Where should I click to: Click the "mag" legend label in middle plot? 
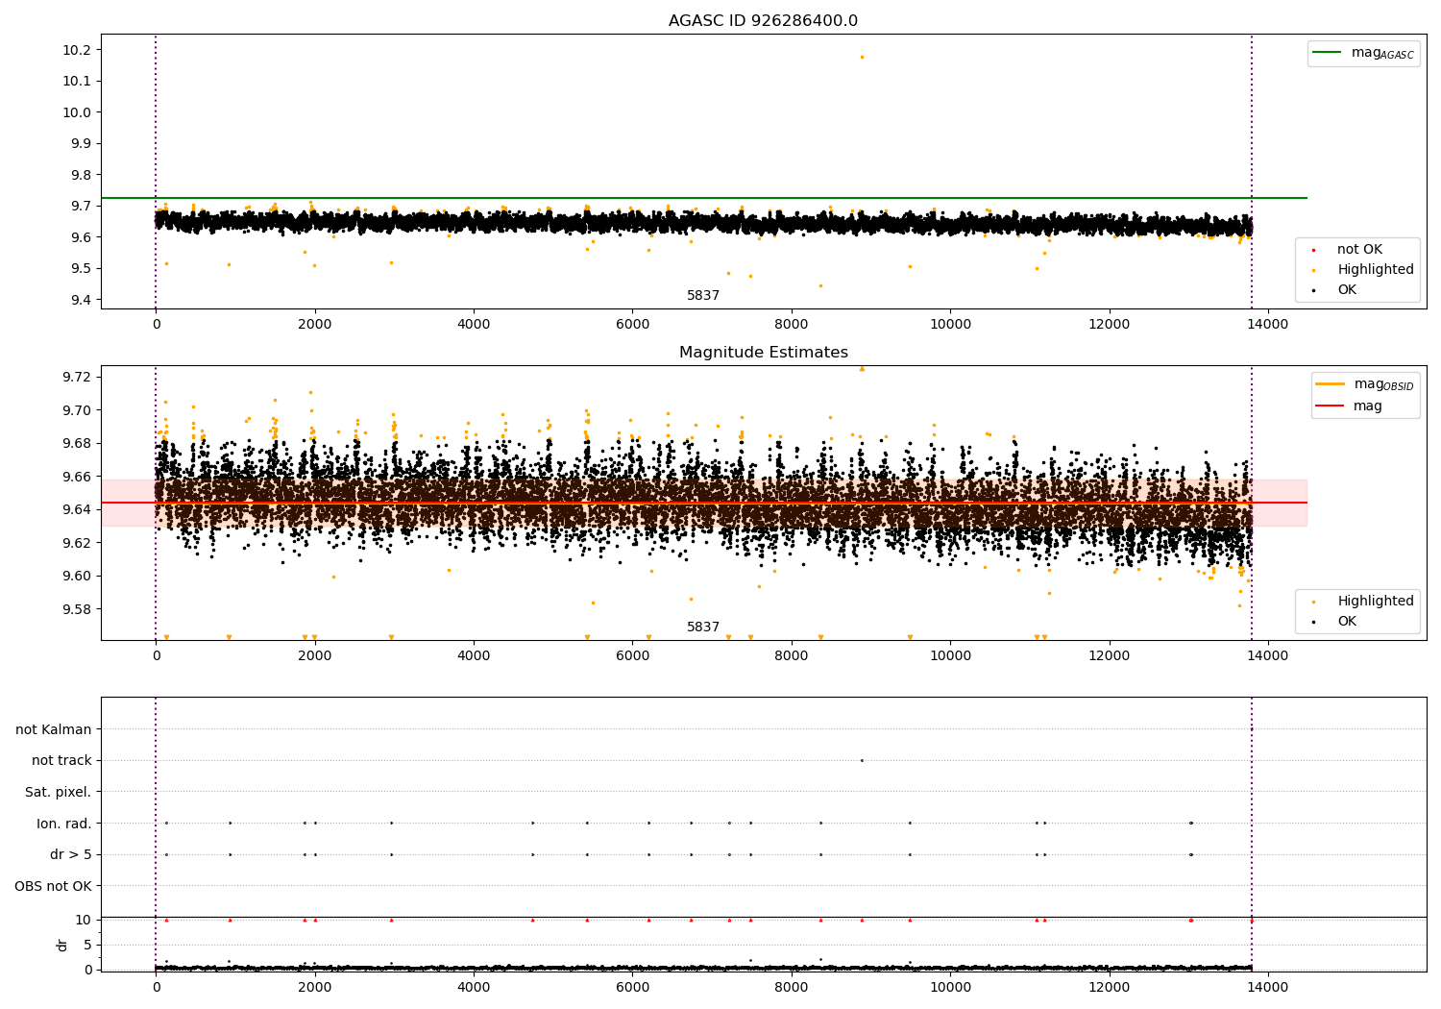tap(1368, 406)
